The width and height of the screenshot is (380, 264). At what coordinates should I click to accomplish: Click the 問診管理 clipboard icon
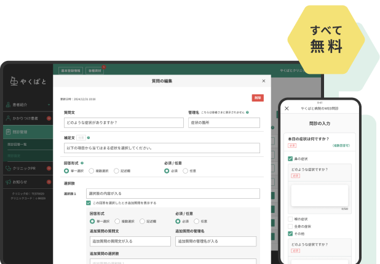pos(8,132)
